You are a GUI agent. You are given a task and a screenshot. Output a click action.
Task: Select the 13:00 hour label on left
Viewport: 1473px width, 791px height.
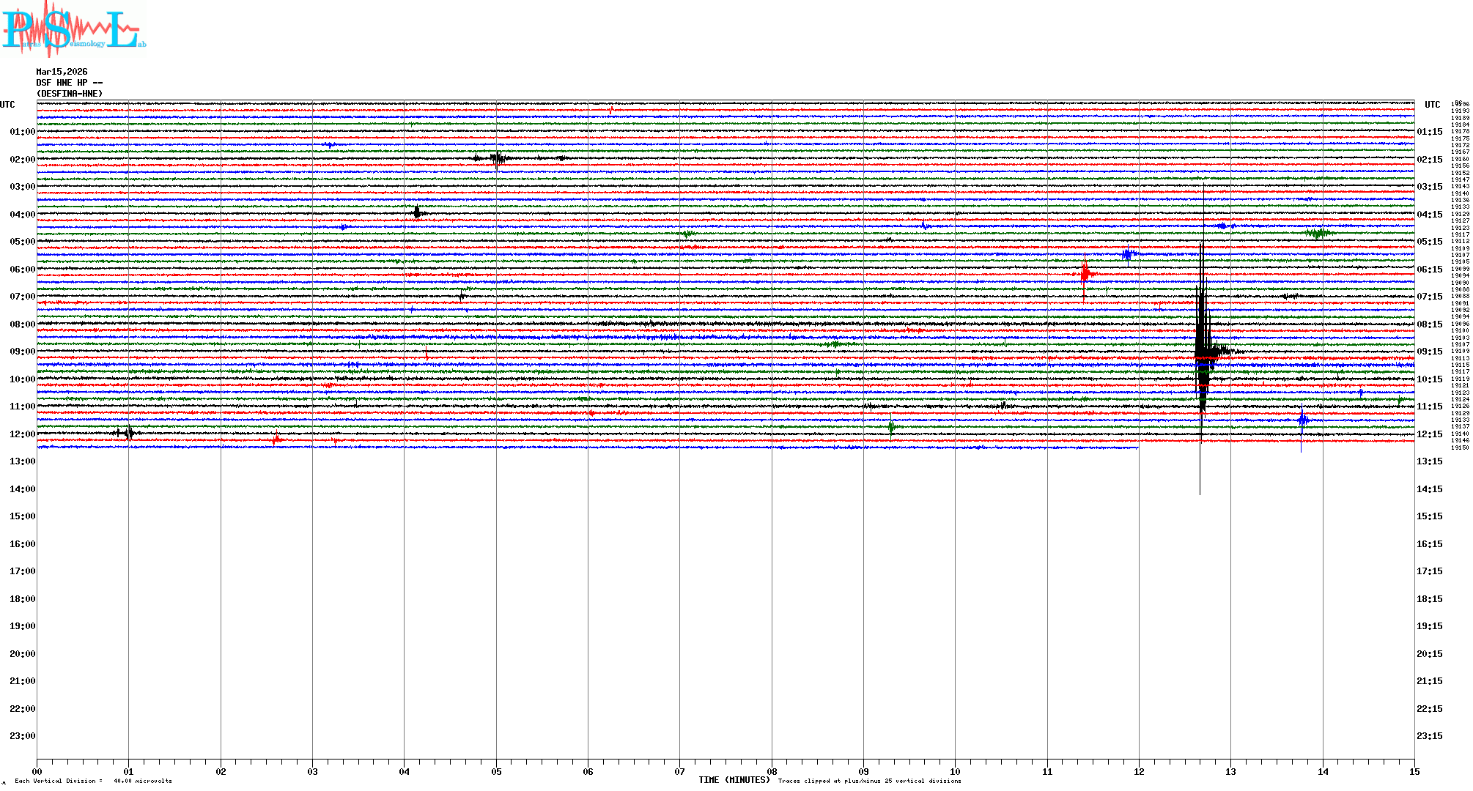click(x=22, y=461)
